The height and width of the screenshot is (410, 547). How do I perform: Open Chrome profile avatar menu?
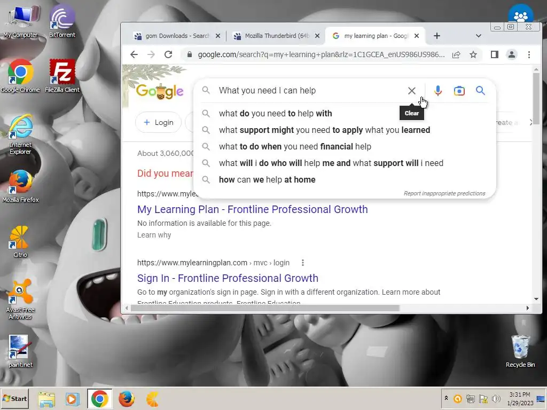coord(512,54)
